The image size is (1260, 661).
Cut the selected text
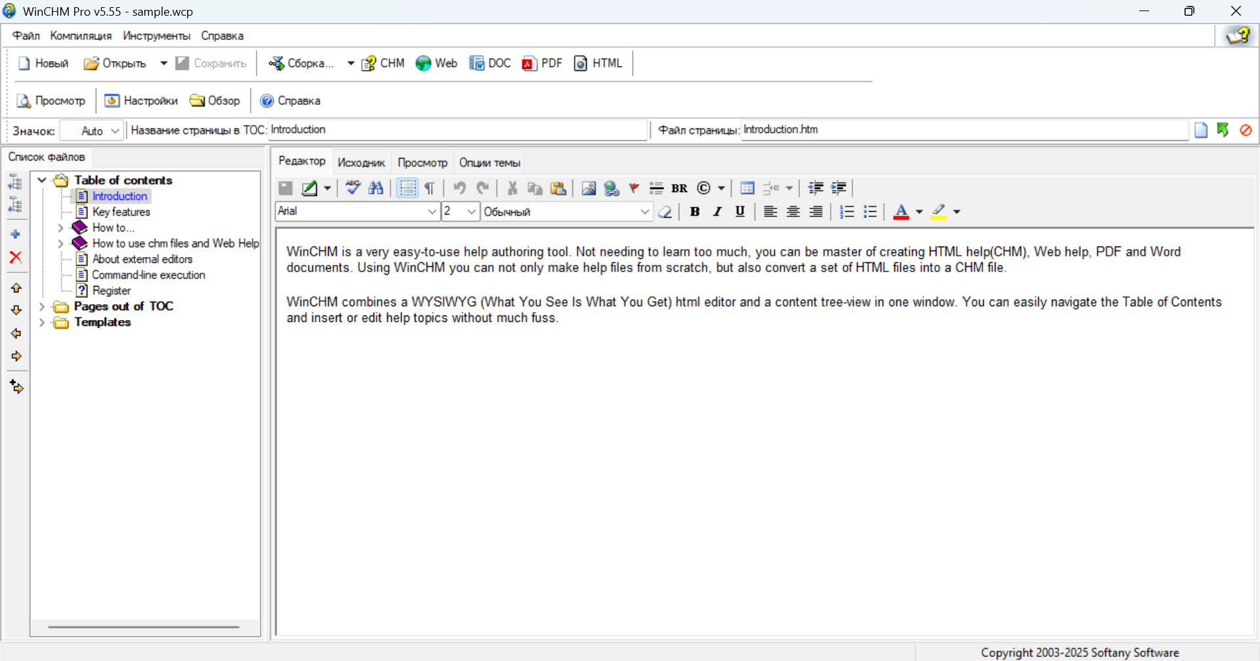coord(513,188)
